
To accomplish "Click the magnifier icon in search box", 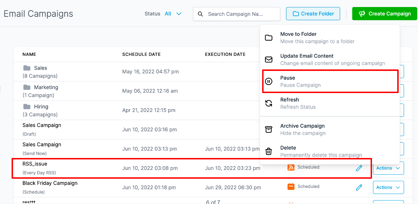I will coord(200,14).
